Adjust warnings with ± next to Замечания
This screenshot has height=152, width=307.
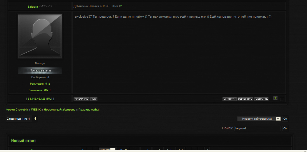(x=50, y=90)
